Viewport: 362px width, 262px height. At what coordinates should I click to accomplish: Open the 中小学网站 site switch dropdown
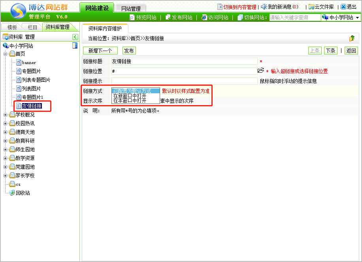pos(341,17)
